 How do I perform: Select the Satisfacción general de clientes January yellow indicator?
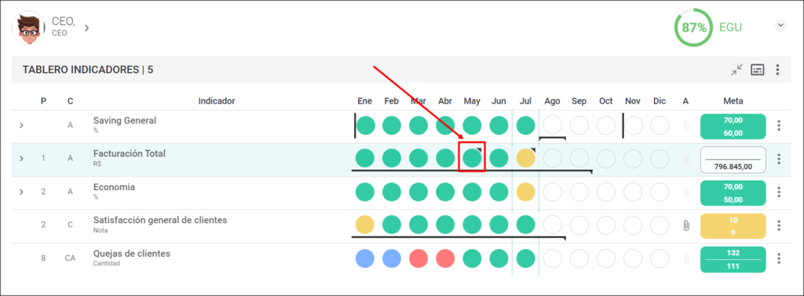(x=365, y=225)
